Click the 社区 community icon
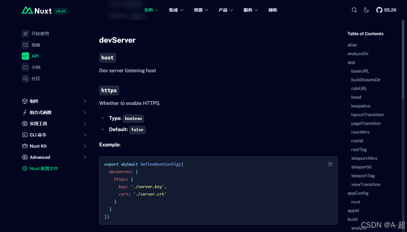The width and height of the screenshot is (407, 232). point(25,78)
